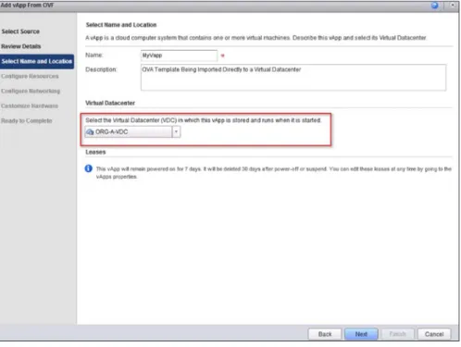Image resolution: width=461 pixels, height=347 pixels.
Task: Select the Select Name and Location step
Action: [37, 61]
